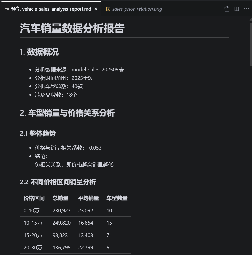The width and height of the screenshot is (252, 255).
Task: Click the text 负相关关系，即价格越高销量越低
Action: click(x=74, y=165)
